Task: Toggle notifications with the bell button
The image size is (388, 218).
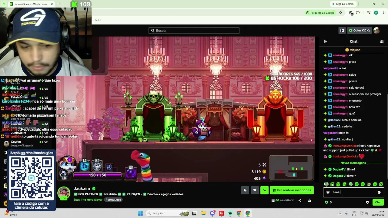Action: coord(245,190)
